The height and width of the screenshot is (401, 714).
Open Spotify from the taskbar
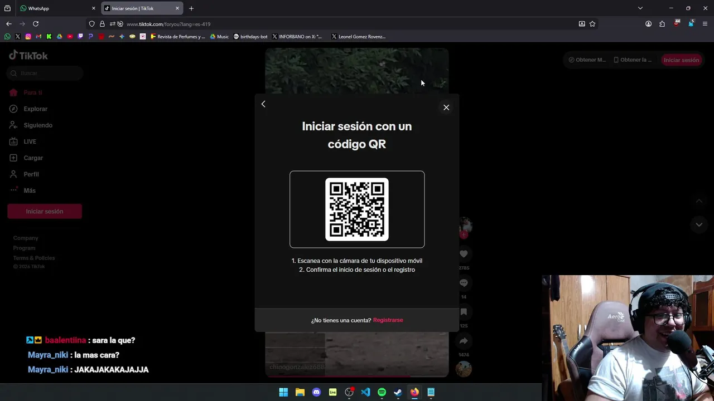[x=382, y=392]
